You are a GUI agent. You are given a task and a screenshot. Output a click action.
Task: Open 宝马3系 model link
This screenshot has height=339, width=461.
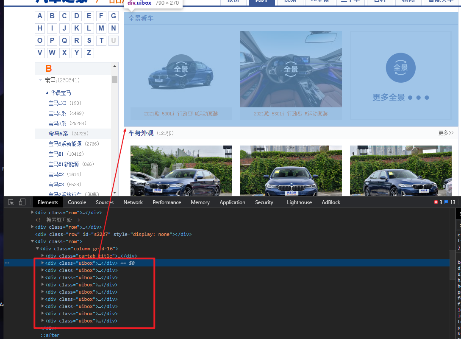pos(57,123)
